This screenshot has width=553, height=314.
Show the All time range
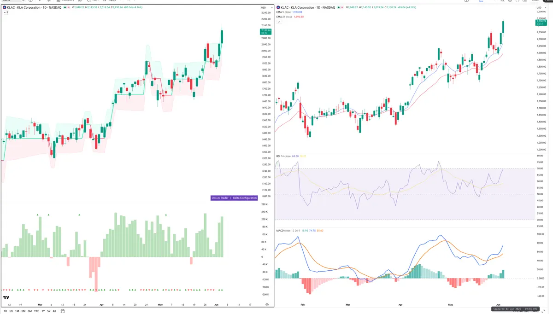(54, 311)
